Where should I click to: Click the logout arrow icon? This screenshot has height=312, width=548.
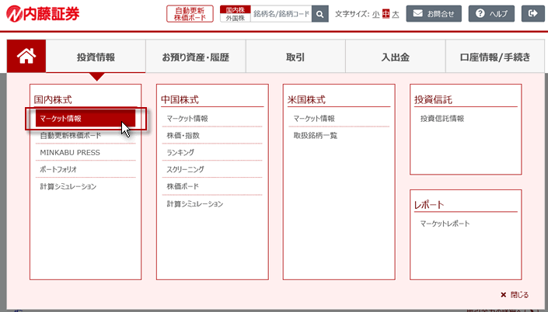click(x=532, y=14)
